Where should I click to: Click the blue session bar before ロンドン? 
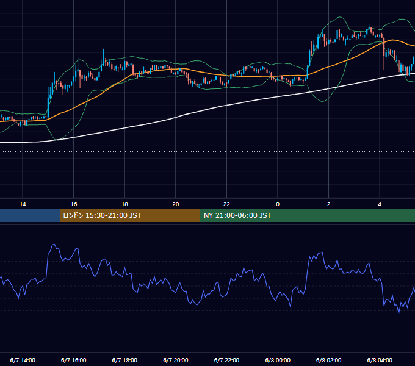[x=30, y=215]
